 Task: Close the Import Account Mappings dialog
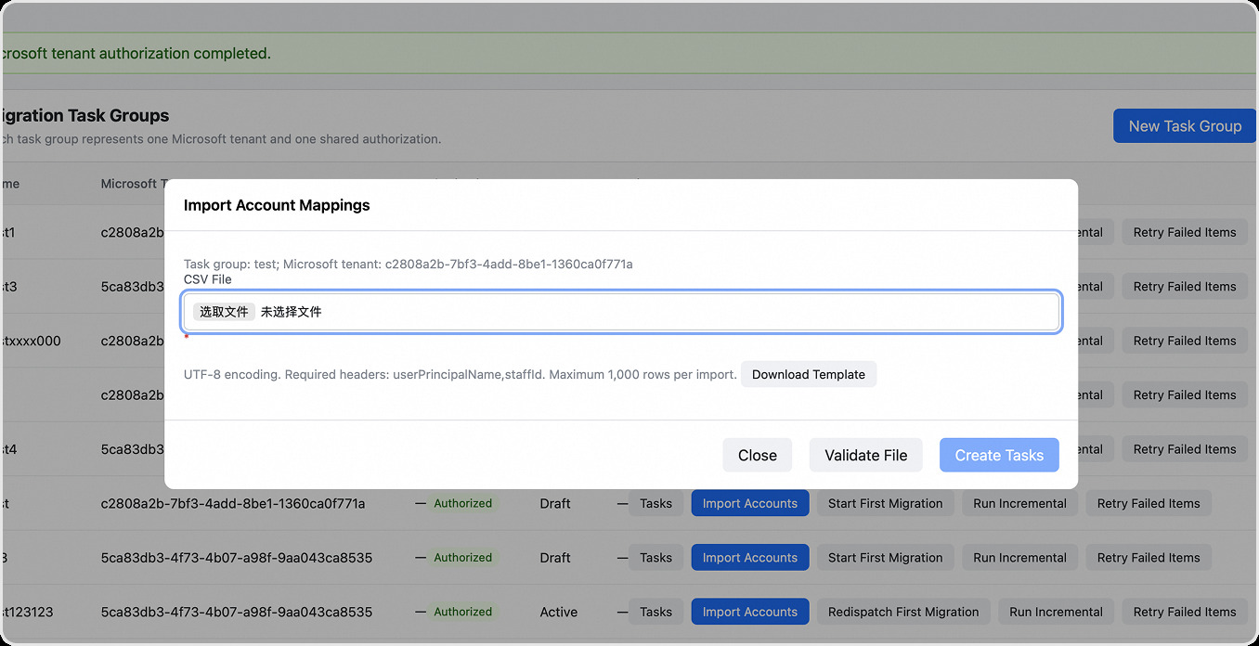tap(757, 455)
